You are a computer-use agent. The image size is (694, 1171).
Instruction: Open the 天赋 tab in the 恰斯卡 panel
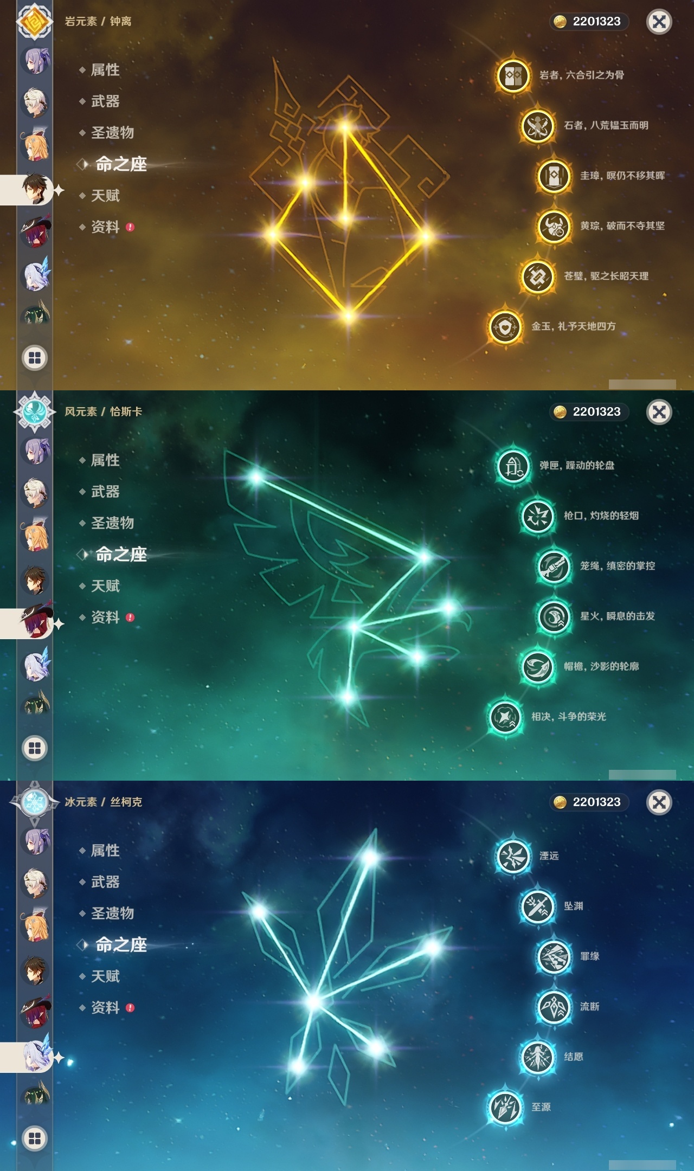[105, 586]
